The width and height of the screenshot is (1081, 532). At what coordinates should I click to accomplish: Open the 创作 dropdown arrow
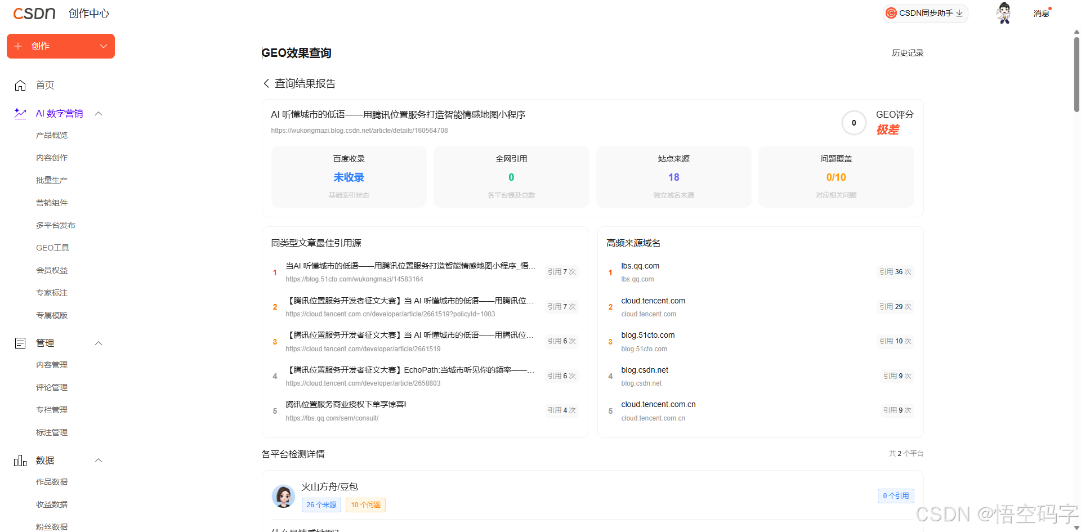104,46
